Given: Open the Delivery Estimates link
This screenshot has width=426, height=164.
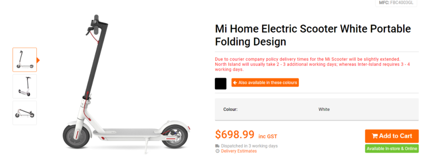Looking at the screenshot, I should pos(239,151).
